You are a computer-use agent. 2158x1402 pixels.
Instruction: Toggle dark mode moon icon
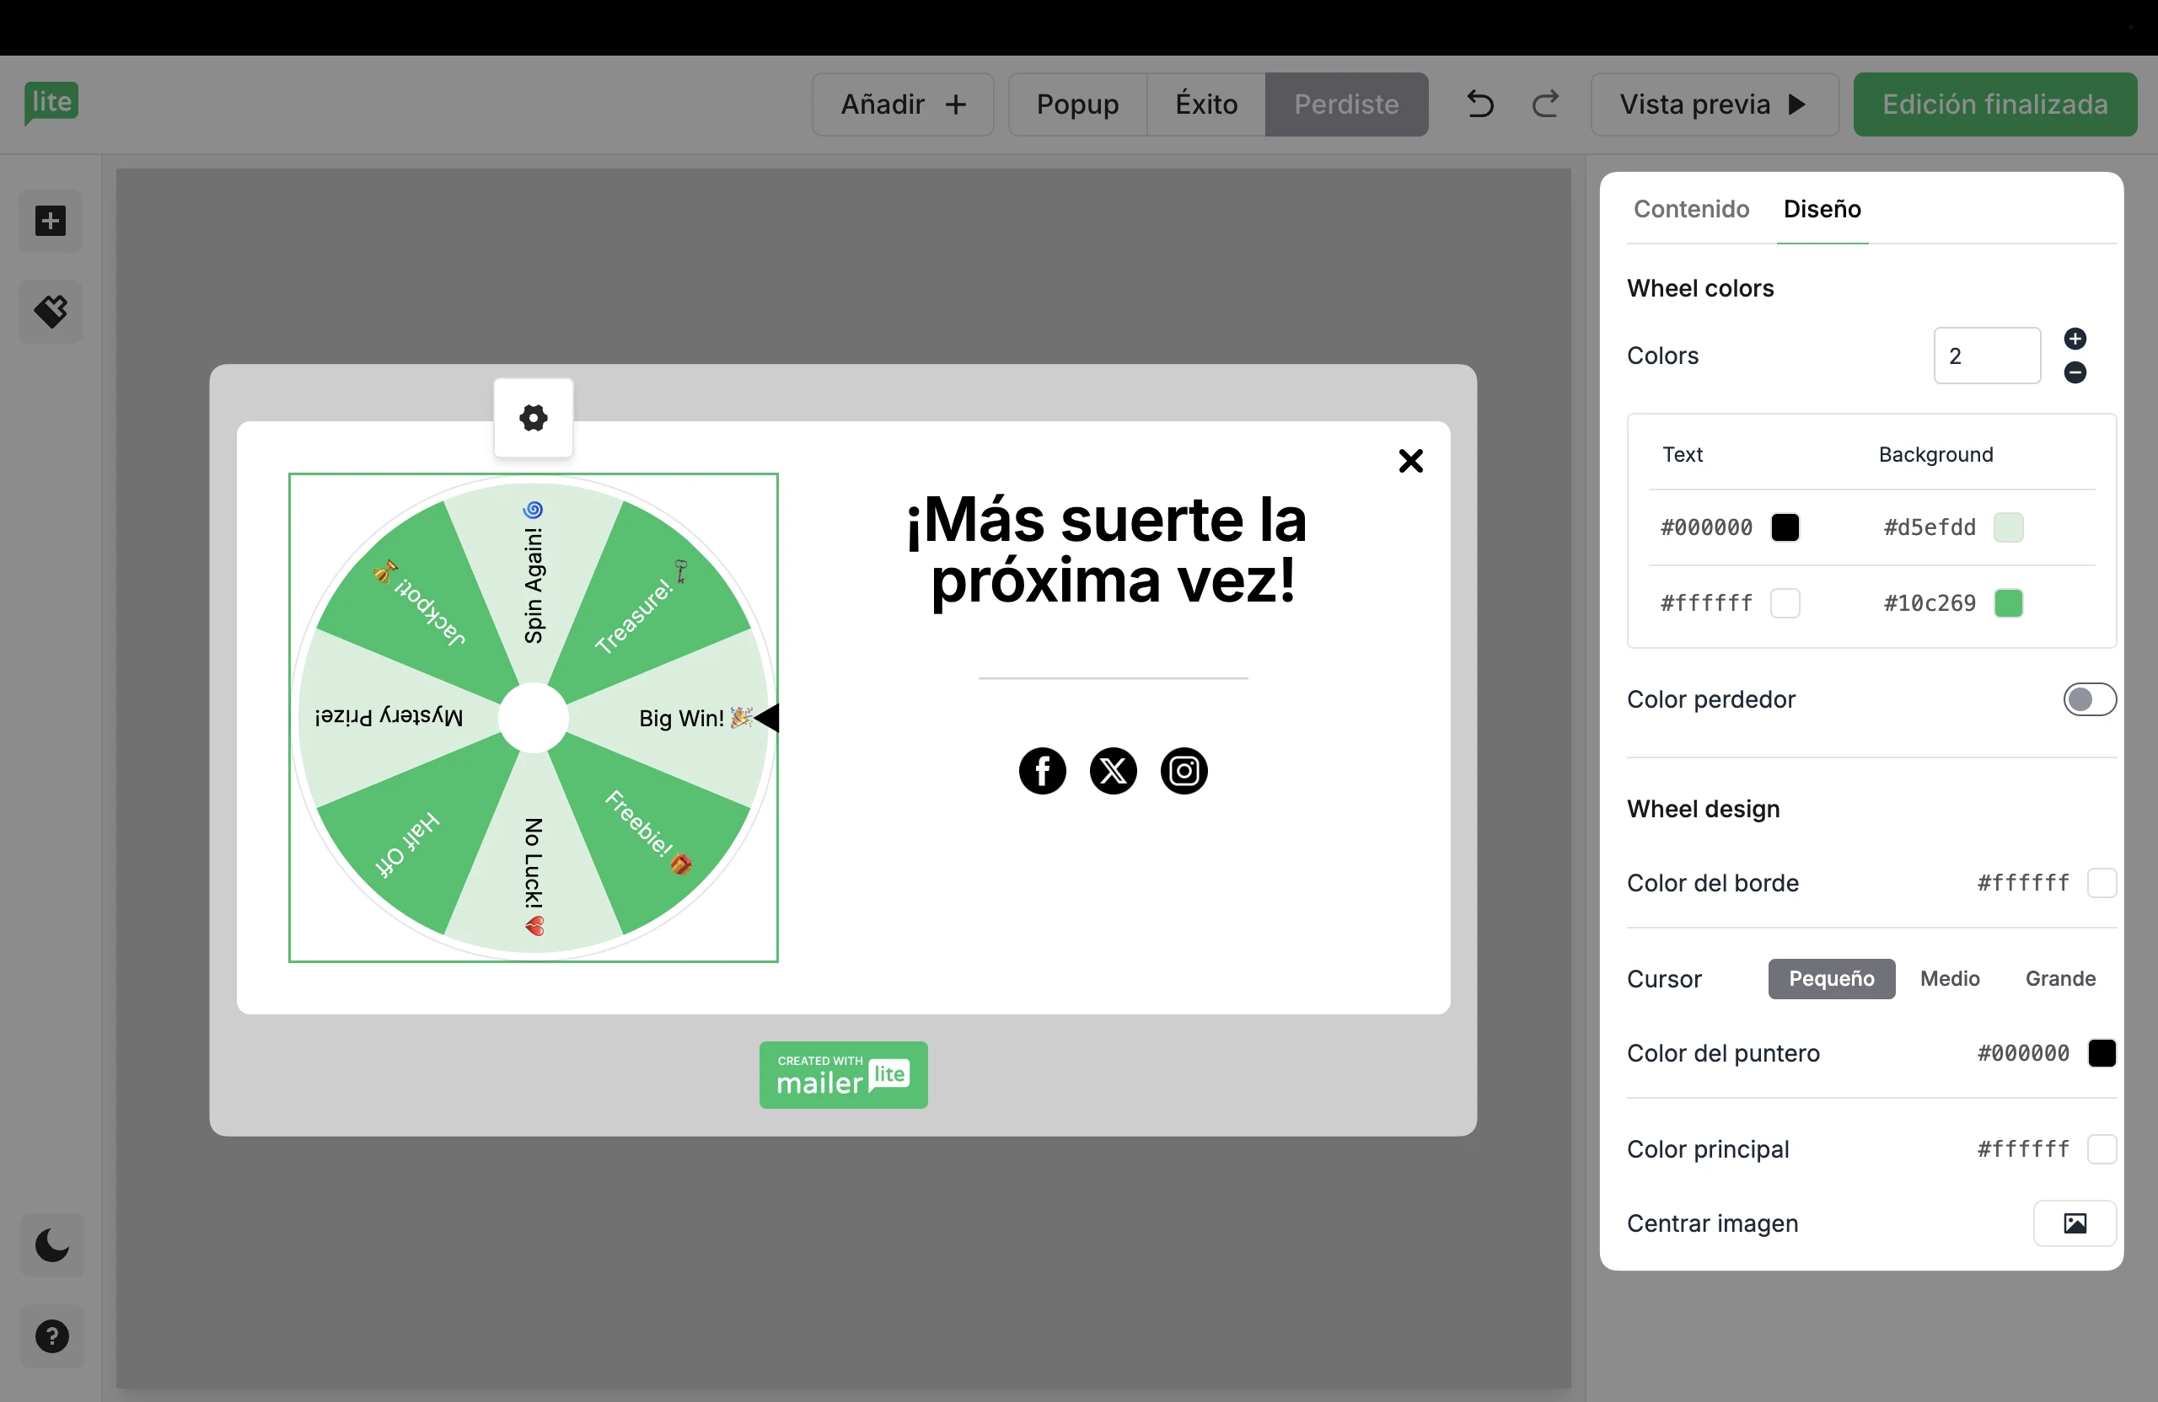[51, 1245]
